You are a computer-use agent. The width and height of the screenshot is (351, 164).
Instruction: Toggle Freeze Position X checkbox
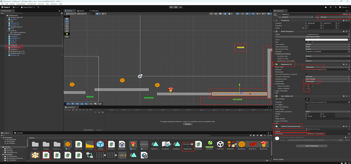tap(306, 86)
